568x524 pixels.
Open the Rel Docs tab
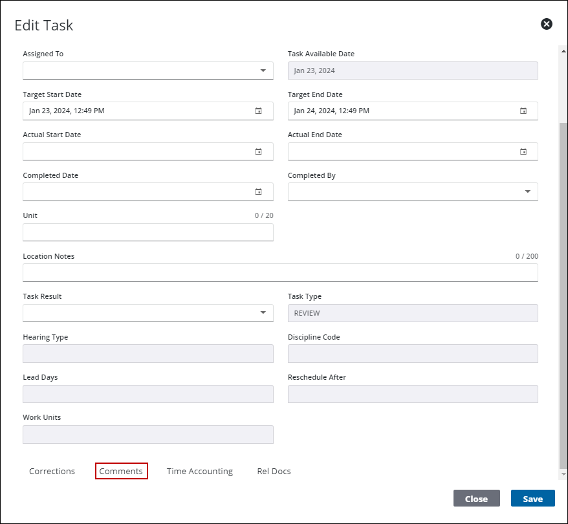(x=274, y=471)
